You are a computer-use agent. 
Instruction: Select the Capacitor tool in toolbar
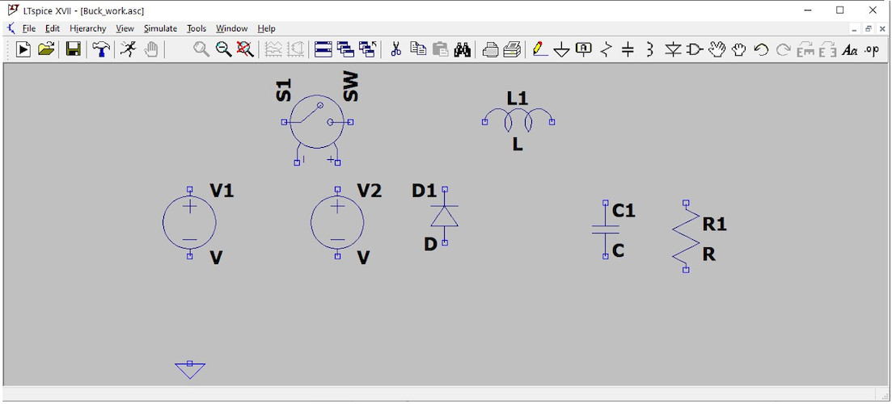628,50
